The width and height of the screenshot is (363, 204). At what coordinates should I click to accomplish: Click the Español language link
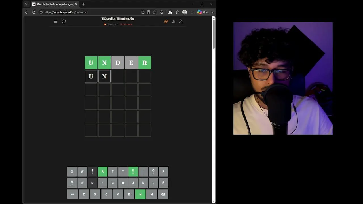coord(111,24)
